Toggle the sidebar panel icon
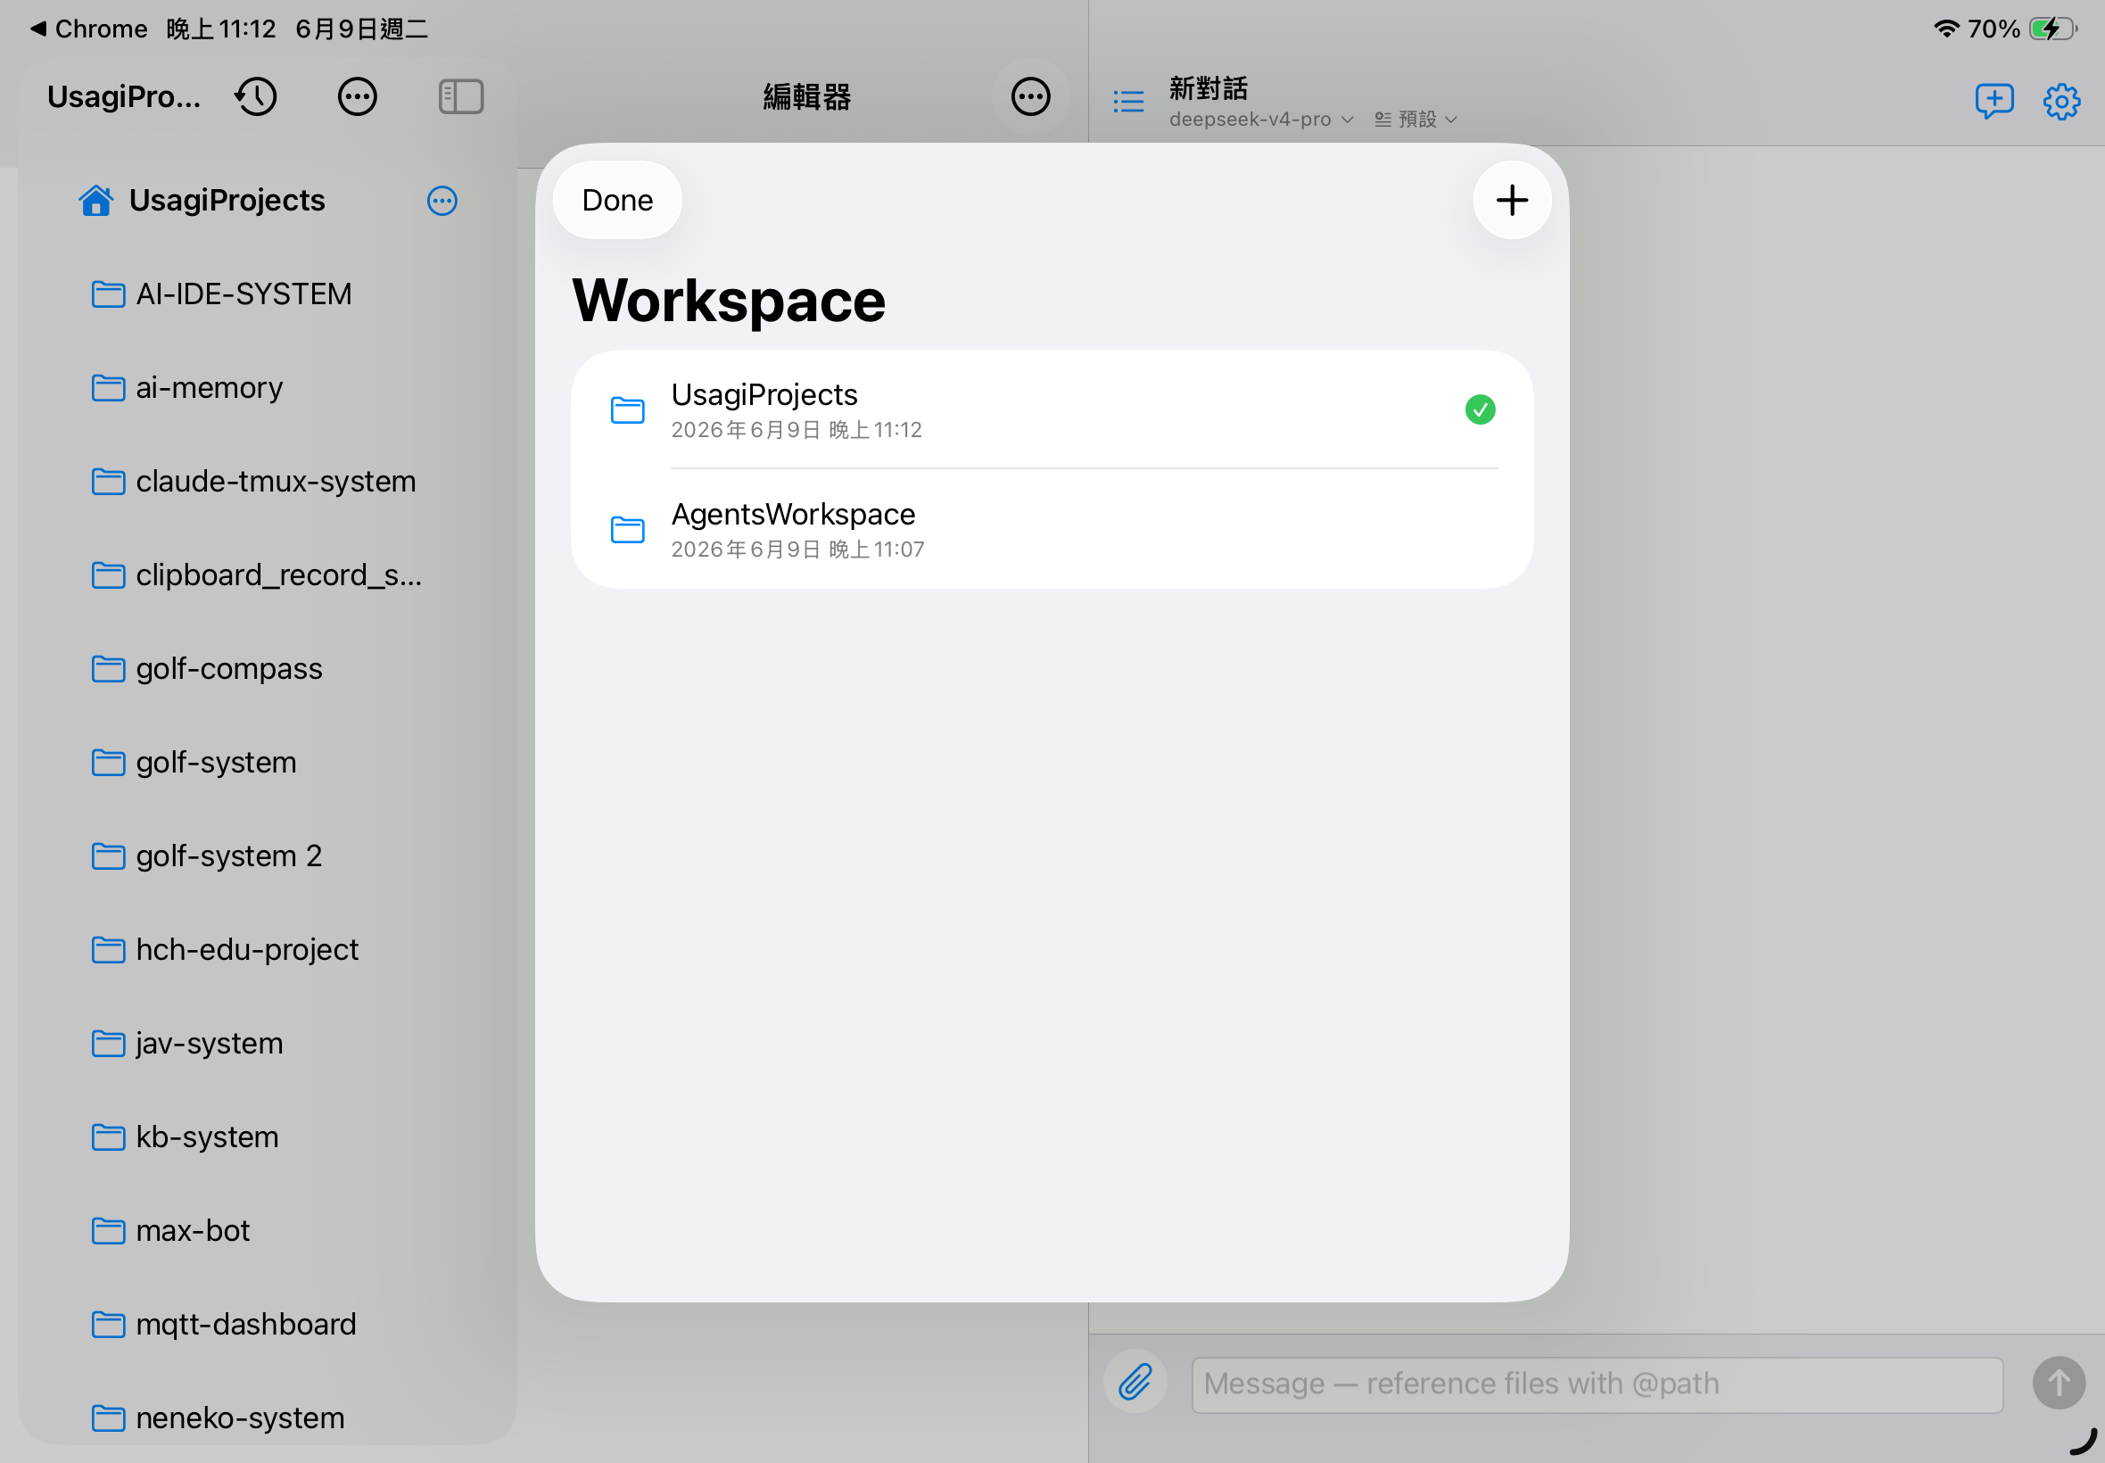 point(461,96)
